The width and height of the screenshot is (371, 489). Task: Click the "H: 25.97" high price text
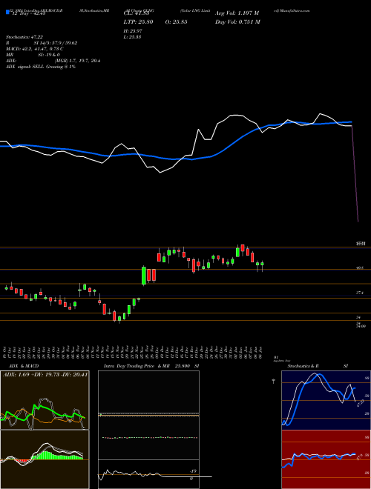click(132, 31)
